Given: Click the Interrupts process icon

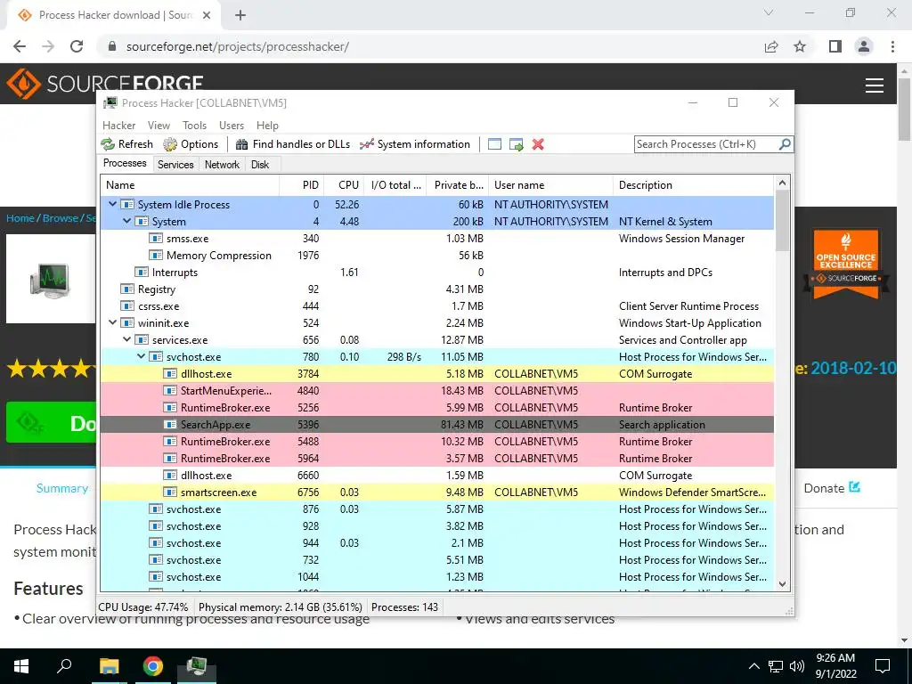Looking at the screenshot, I should tap(142, 273).
